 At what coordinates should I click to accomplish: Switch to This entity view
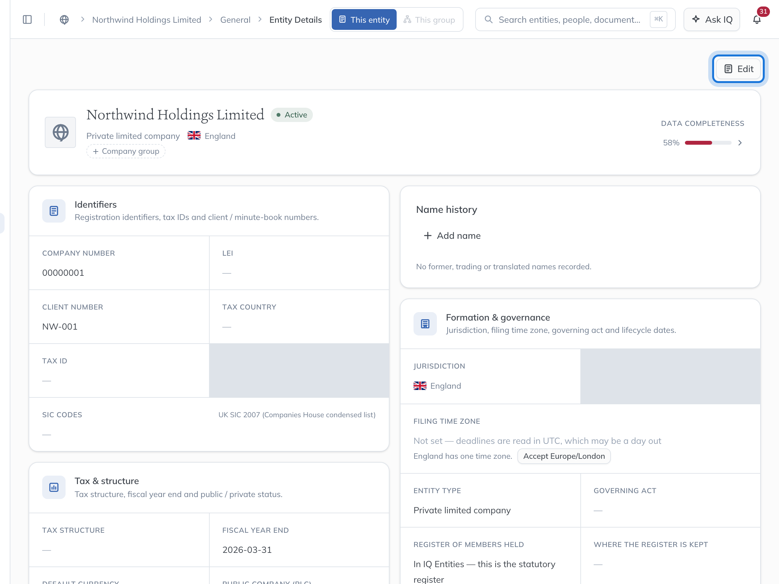point(364,20)
